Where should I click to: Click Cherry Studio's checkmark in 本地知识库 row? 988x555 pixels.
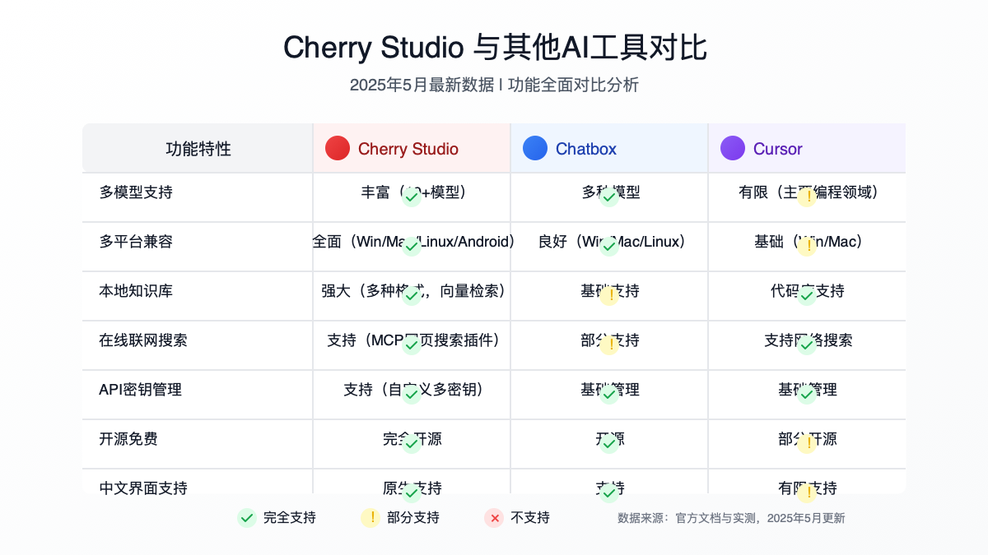click(x=412, y=296)
